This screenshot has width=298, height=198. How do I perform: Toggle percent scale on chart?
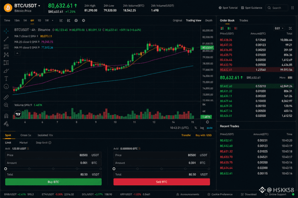pyautogui.click(x=196, y=128)
